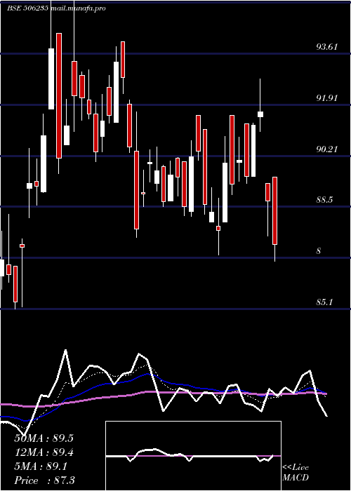Click the 90.21 price axis label
The image size is (351, 491).
pyautogui.click(x=327, y=149)
